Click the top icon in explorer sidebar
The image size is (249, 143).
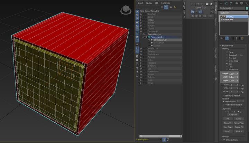137,11
